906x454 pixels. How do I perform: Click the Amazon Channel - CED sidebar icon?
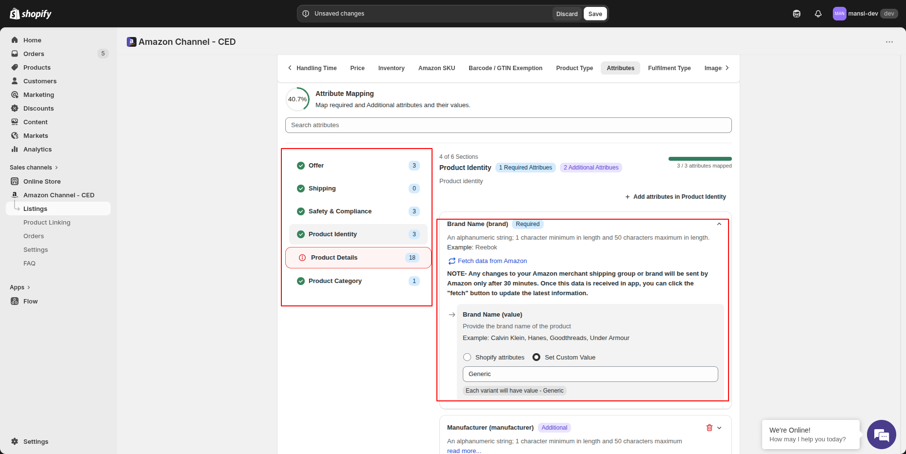point(15,195)
